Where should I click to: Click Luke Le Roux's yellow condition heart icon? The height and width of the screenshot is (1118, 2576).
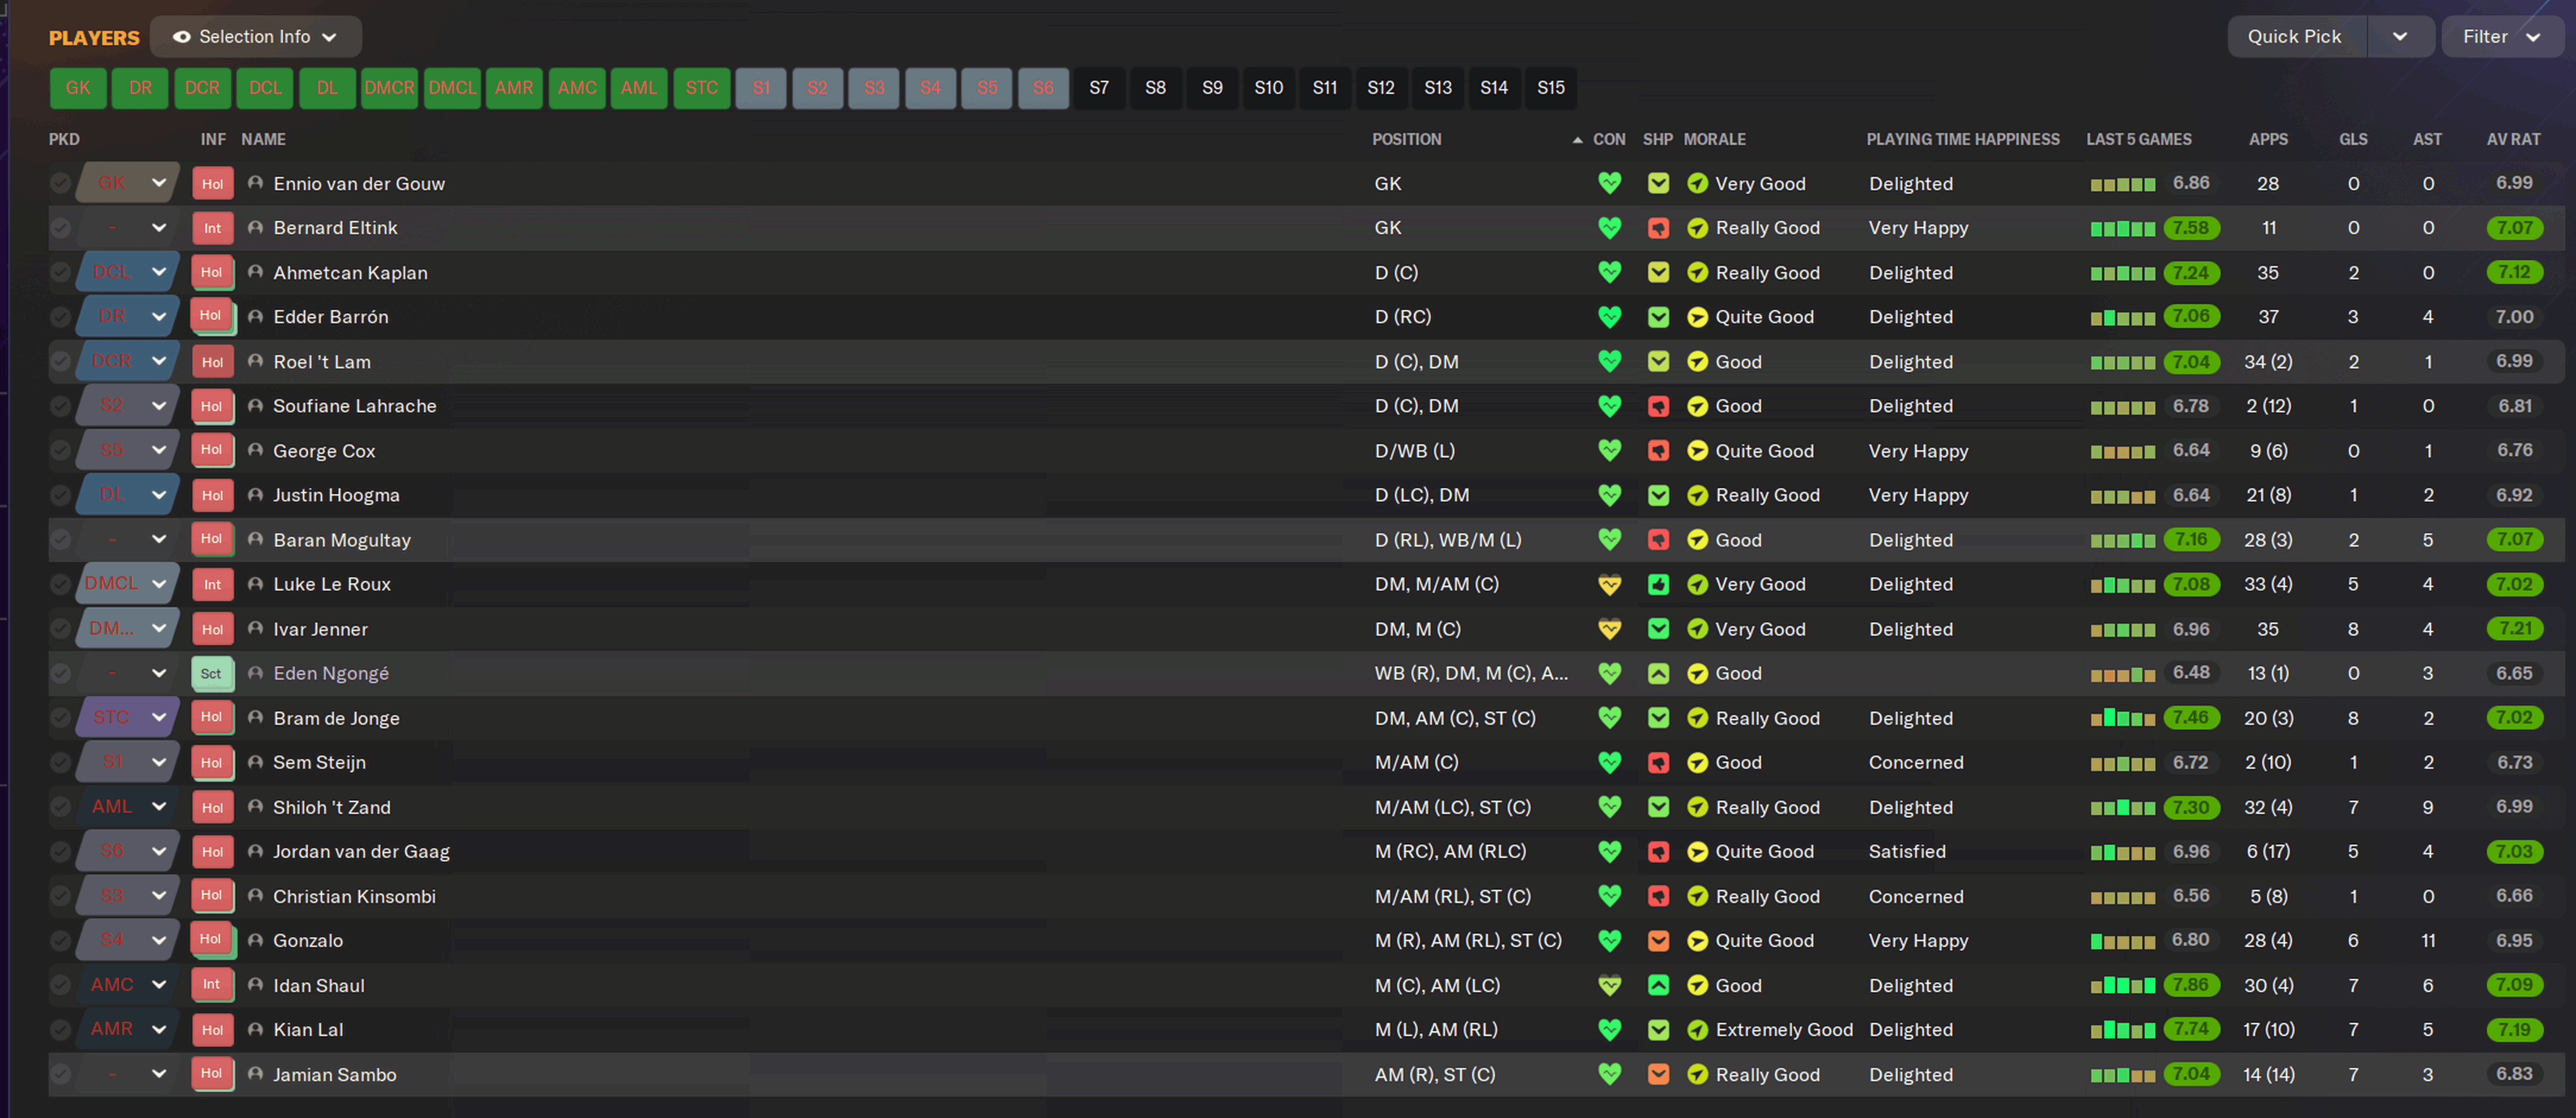pos(1609,585)
